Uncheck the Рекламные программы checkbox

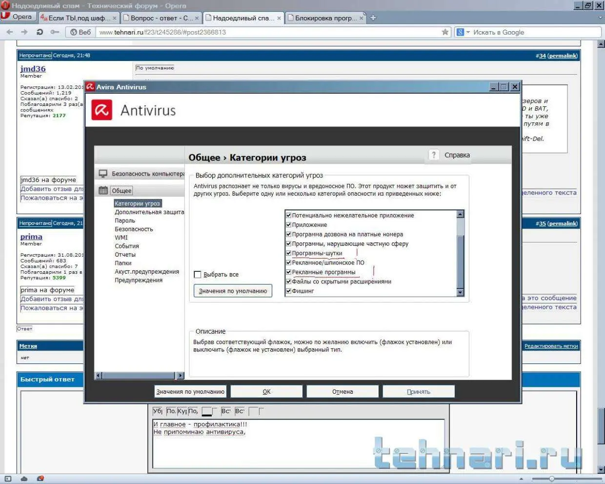pyautogui.click(x=288, y=272)
